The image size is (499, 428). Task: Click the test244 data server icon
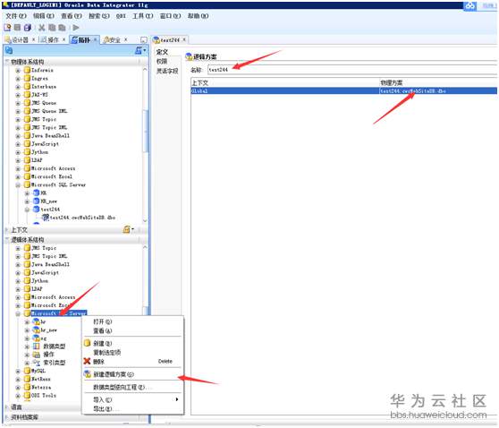(37, 210)
